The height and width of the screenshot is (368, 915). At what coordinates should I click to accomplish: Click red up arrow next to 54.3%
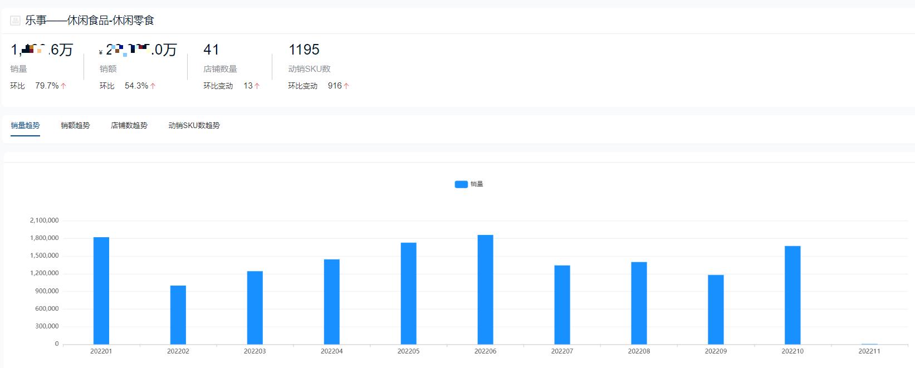[x=153, y=86]
